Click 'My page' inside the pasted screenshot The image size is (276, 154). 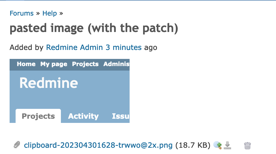click(54, 64)
